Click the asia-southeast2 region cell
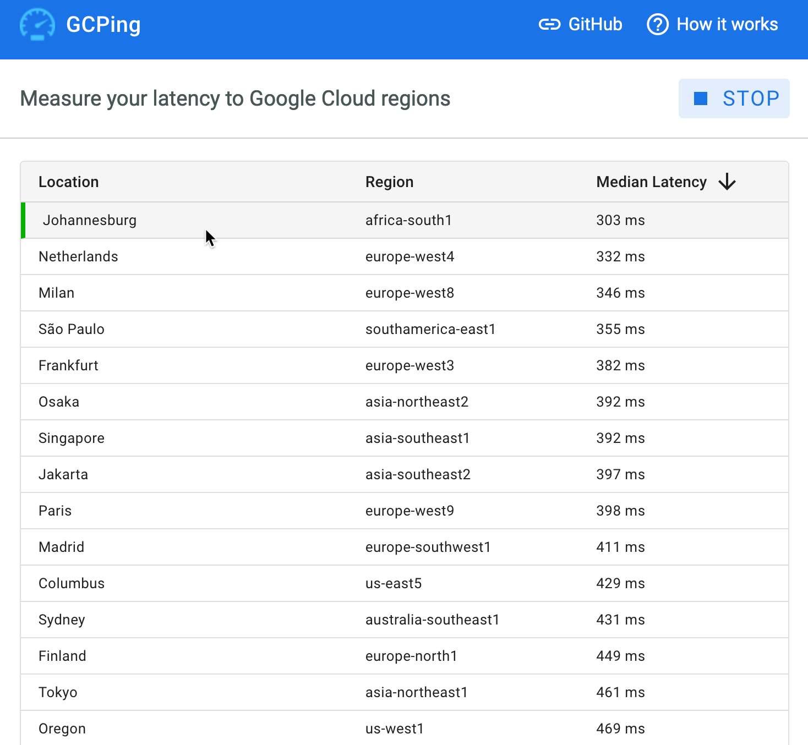This screenshot has height=745, width=808. click(x=418, y=474)
